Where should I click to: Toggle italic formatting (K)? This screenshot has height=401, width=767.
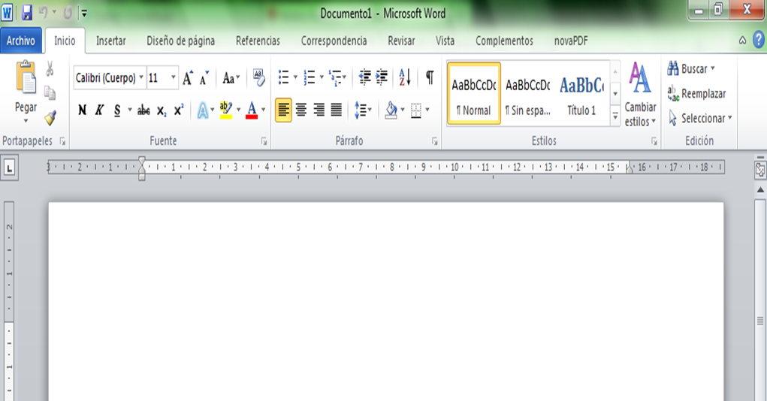click(x=99, y=111)
